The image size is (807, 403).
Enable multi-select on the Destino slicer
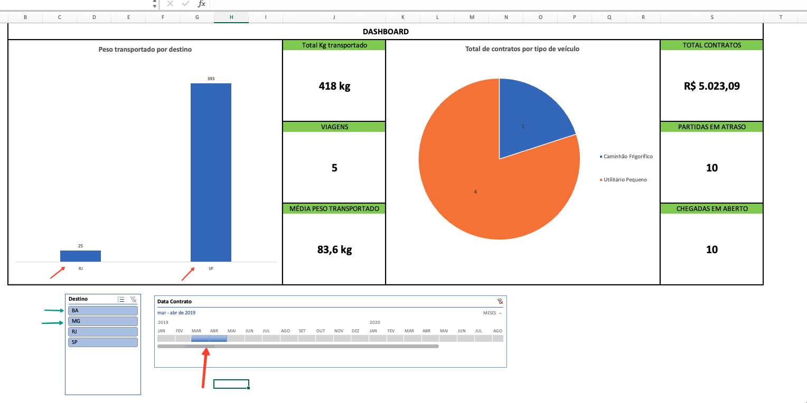[121, 299]
